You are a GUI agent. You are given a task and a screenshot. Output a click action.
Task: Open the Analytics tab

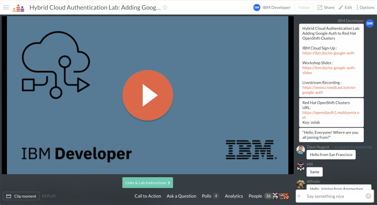click(234, 196)
